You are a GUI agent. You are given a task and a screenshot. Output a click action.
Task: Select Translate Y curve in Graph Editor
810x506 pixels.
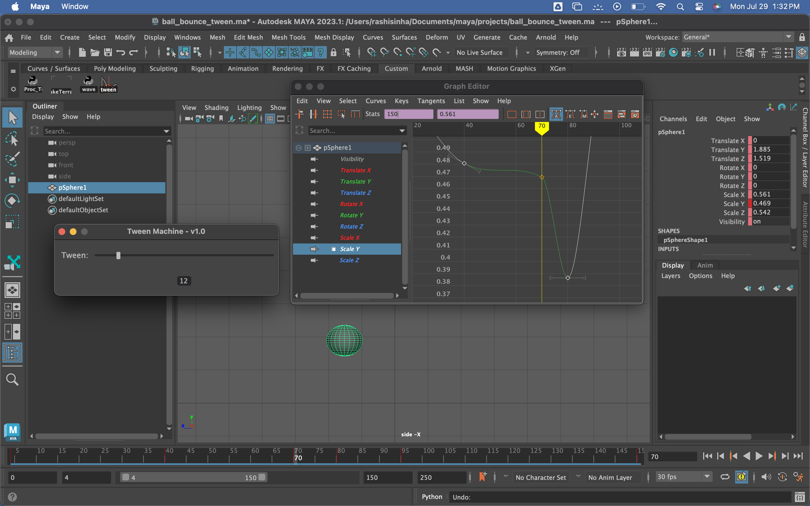pos(355,181)
